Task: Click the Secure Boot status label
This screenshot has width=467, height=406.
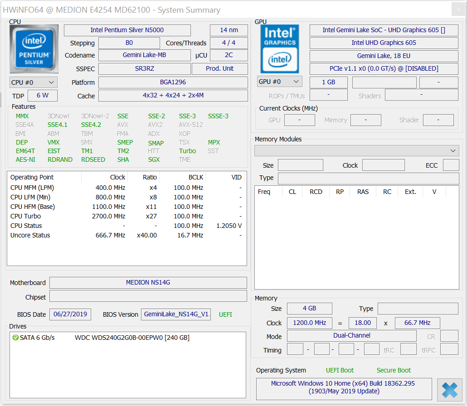Action: (394, 370)
